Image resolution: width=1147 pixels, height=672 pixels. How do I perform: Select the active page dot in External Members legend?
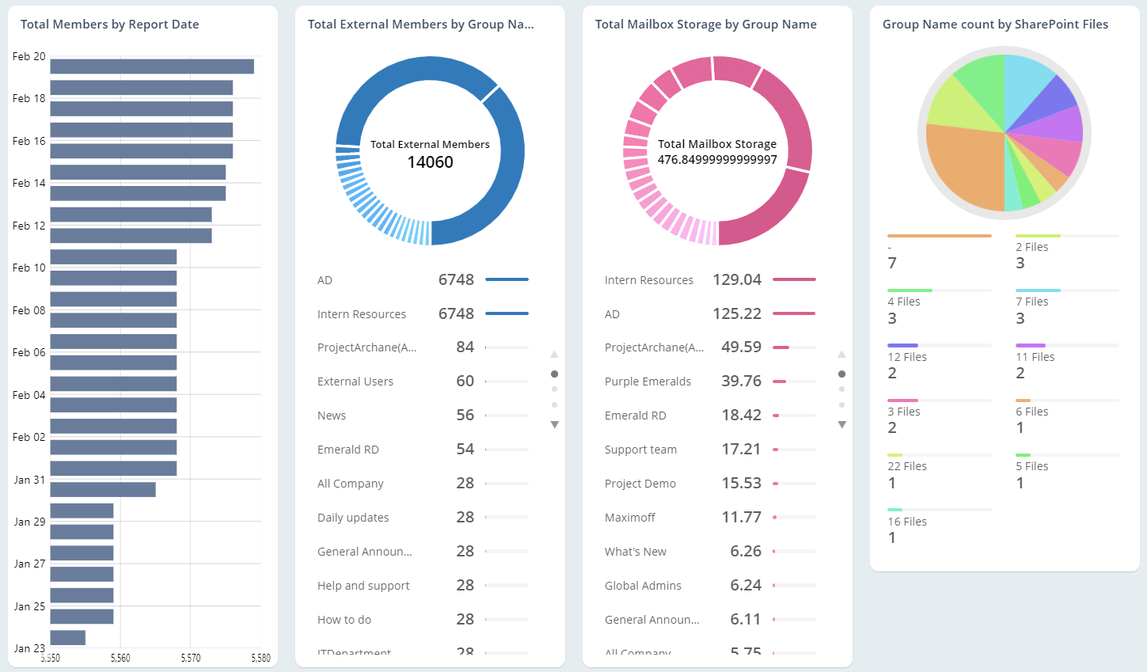[x=554, y=374]
